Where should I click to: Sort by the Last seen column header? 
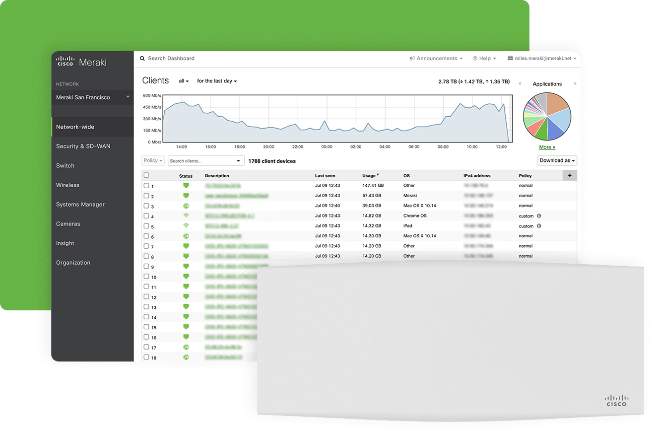325,176
